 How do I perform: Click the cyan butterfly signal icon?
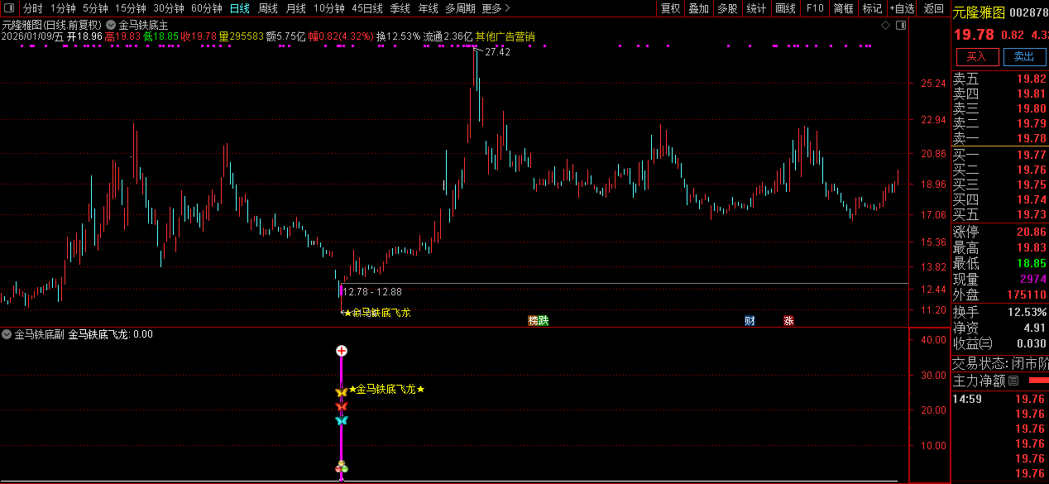point(341,420)
